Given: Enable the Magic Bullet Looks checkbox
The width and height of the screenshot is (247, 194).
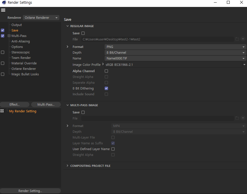Looking at the screenshot, I should click(3, 74).
